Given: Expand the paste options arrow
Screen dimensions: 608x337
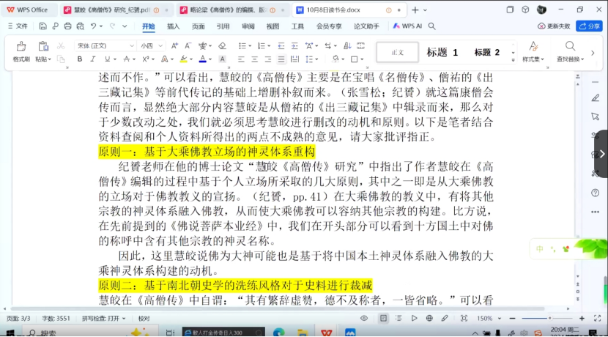Looking at the screenshot, I should pyautogui.click(x=50, y=59).
